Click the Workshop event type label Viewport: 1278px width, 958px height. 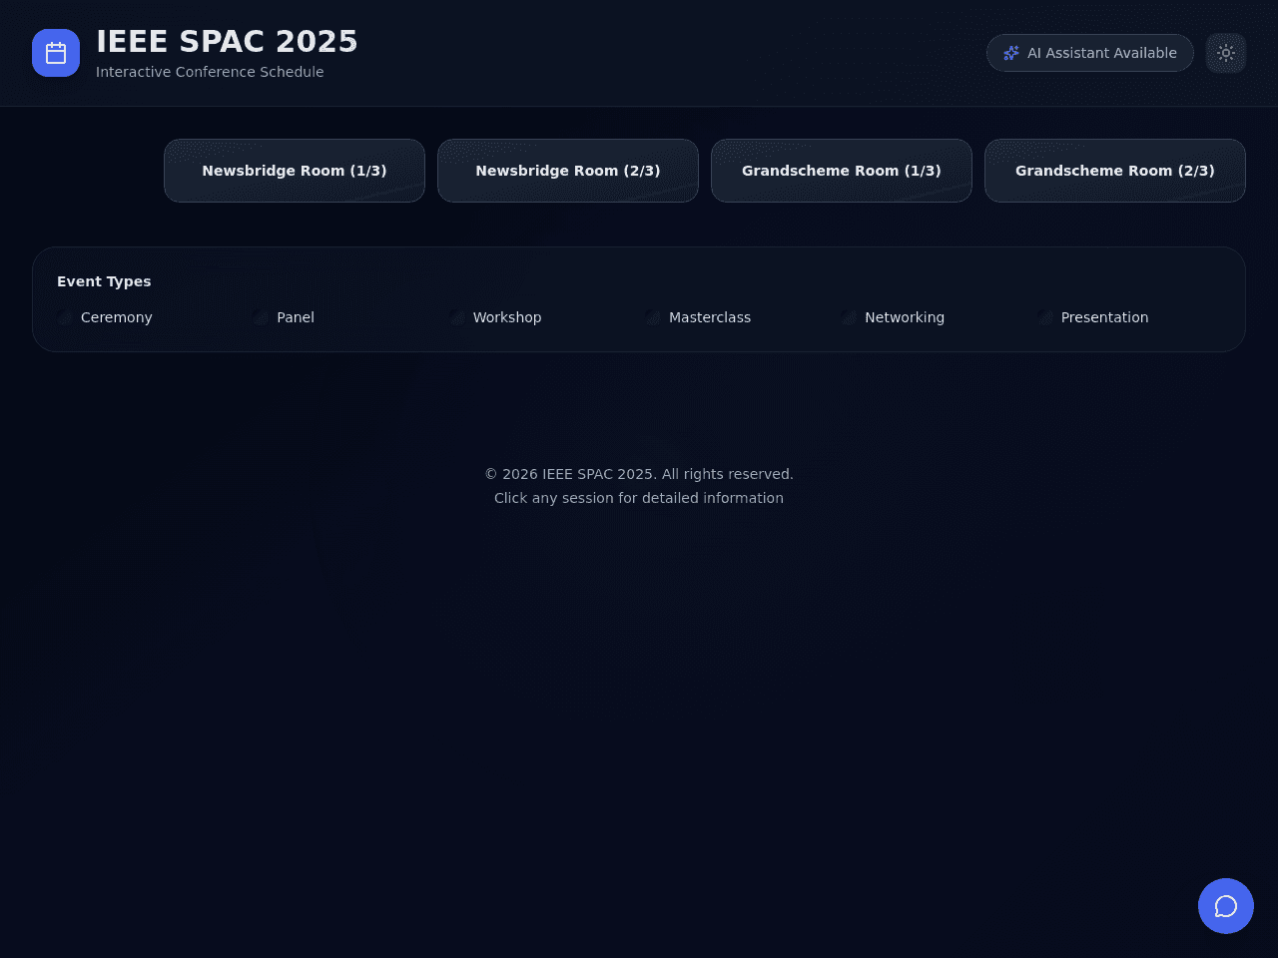click(x=507, y=317)
